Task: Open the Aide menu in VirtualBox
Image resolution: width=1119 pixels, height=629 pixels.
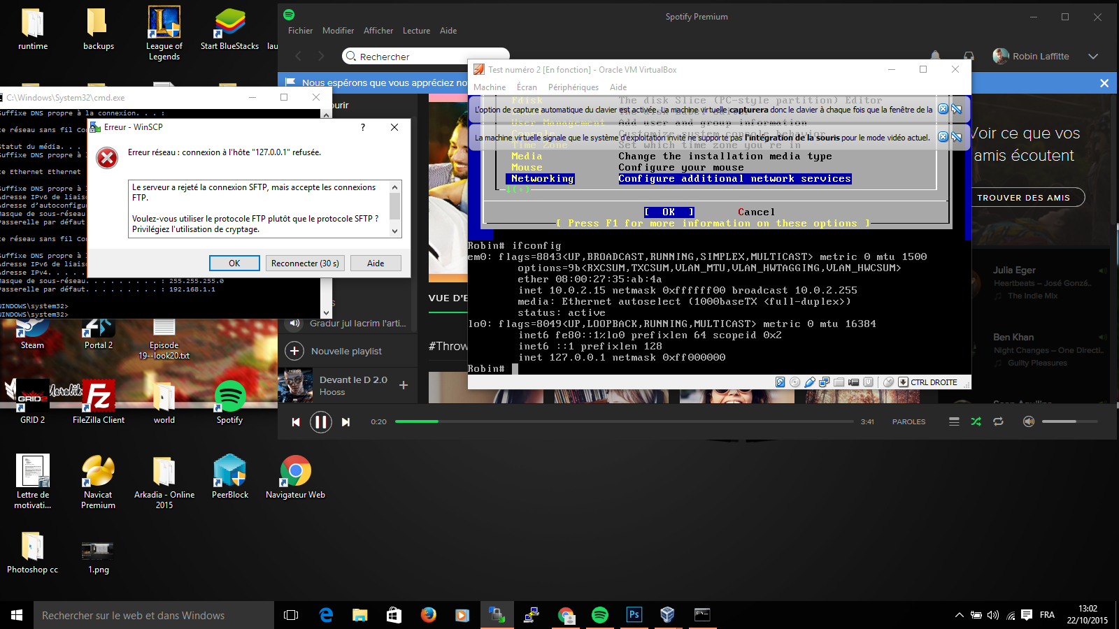Action: (x=618, y=87)
